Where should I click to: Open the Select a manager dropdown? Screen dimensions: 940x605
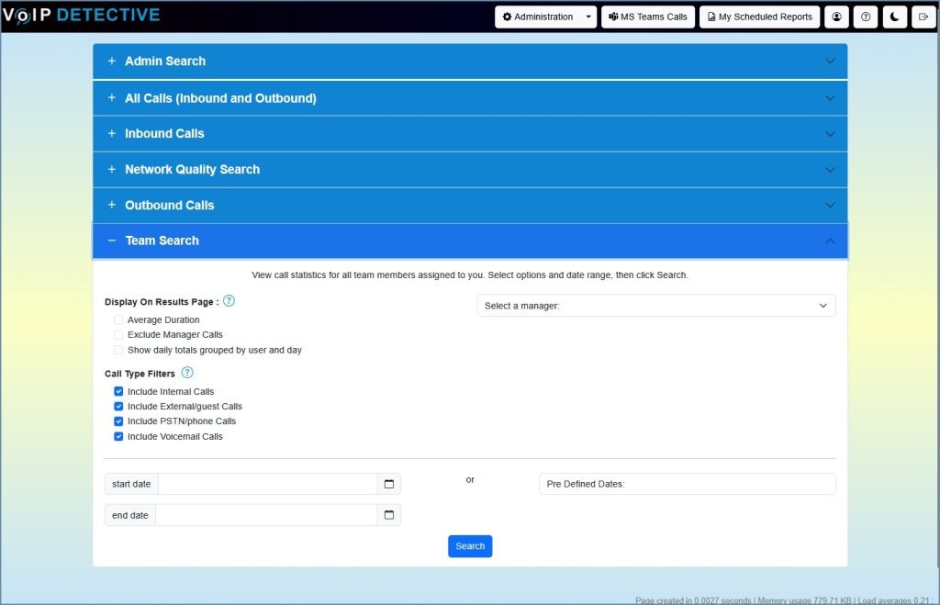(x=655, y=305)
